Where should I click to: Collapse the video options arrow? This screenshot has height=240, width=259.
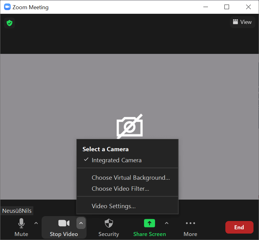tap(81, 223)
